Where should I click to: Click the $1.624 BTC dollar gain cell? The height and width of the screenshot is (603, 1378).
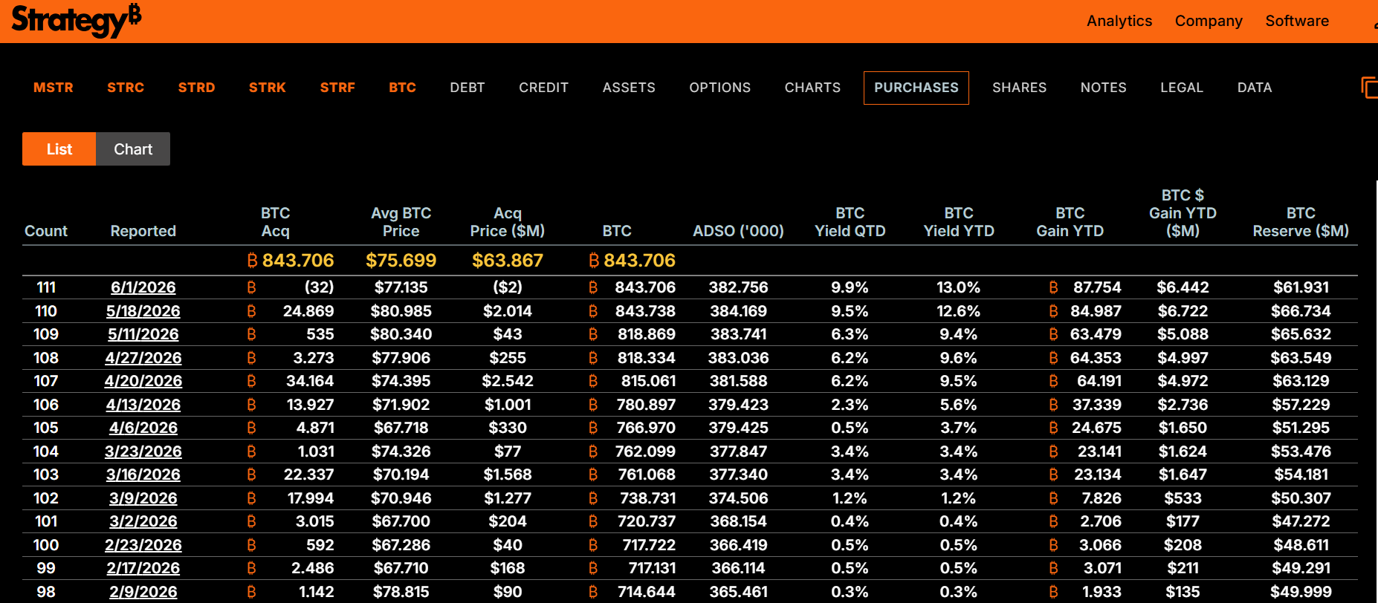(x=1183, y=452)
